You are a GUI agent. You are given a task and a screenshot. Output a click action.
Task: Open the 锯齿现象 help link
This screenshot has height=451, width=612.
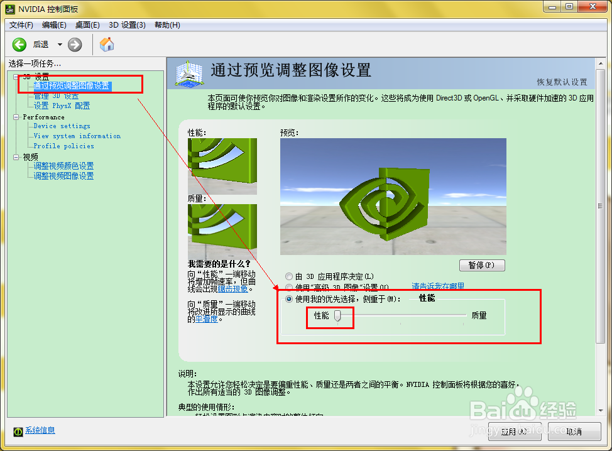pyautogui.click(x=232, y=289)
